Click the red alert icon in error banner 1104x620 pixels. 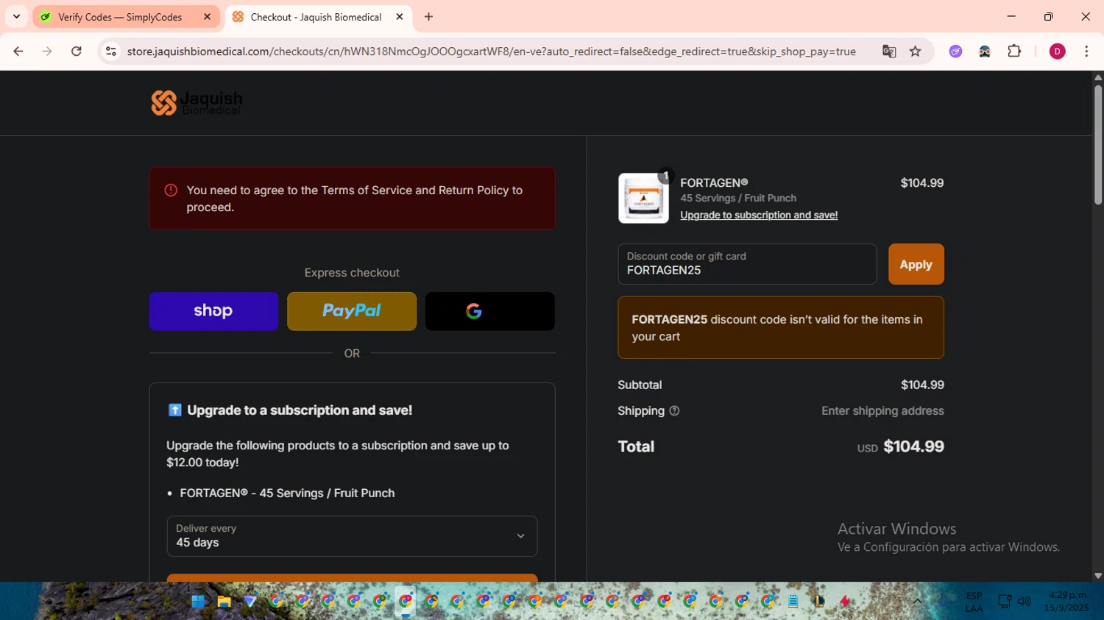coord(171,190)
